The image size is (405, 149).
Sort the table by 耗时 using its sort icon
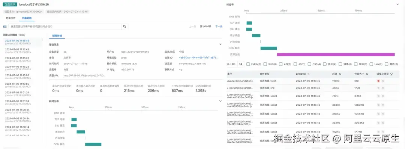tap(340, 74)
